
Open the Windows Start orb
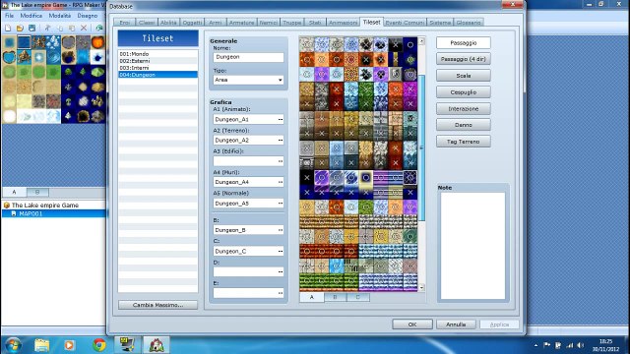click(13, 345)
